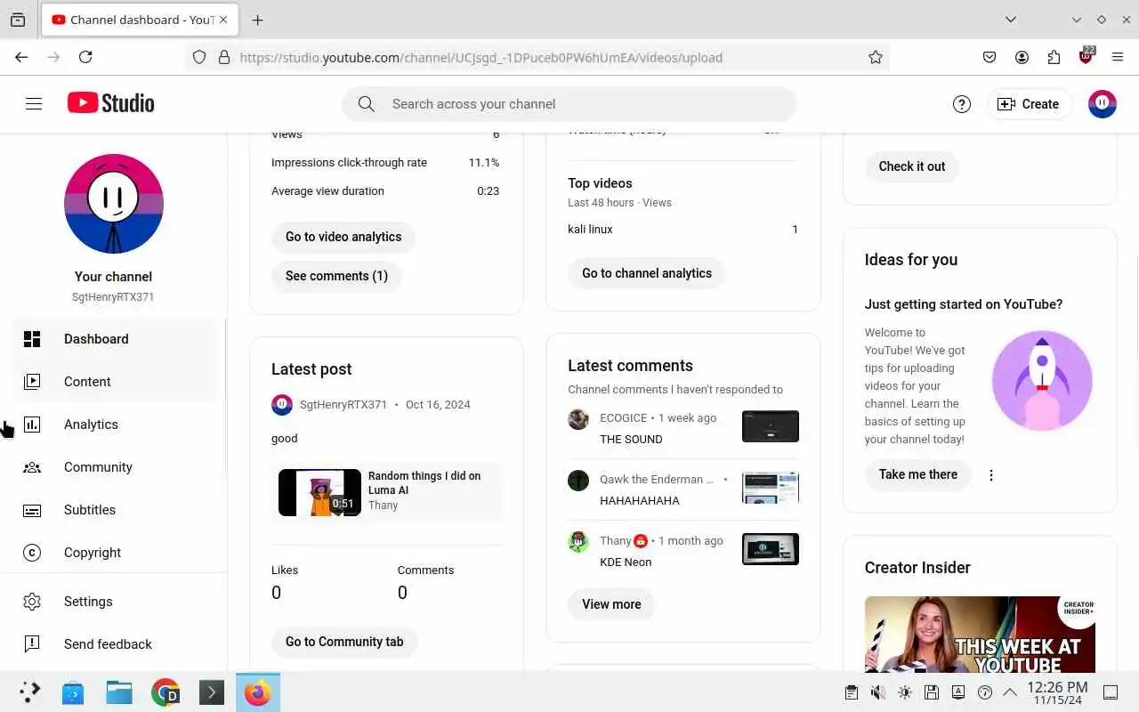The width and height of the screenshot is (1139, 712).
Task: Select Community in the sidebar
Action: pos(114,467)
